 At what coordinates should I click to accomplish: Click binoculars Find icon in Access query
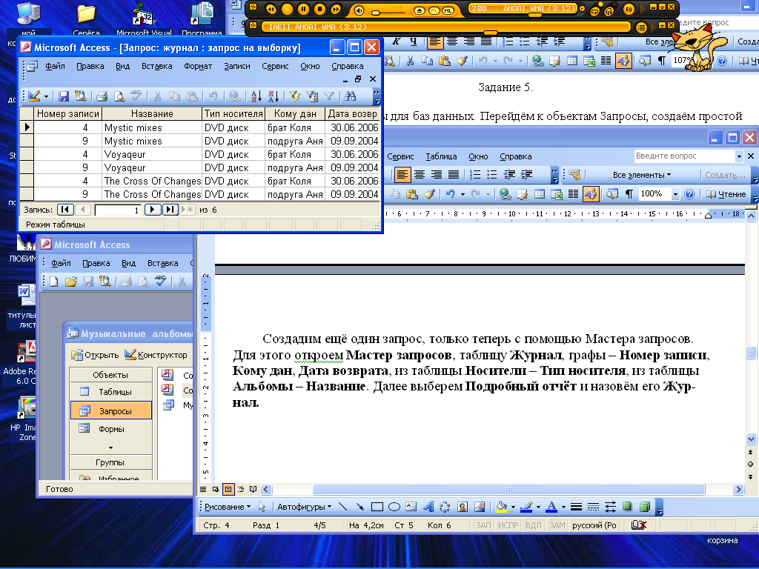(x=350, y=96)
